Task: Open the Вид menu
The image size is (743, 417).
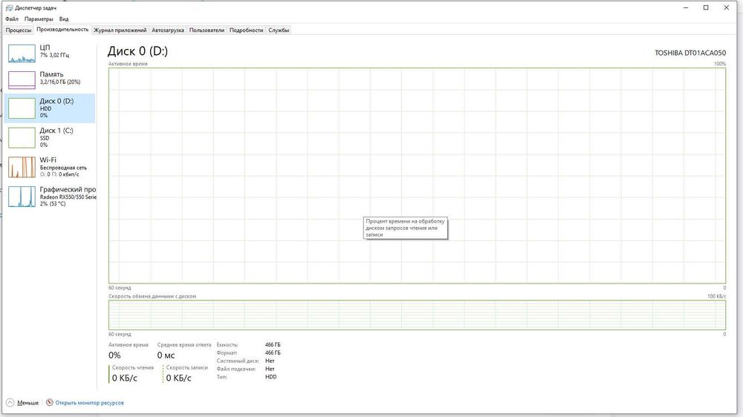Action: tap(64, 19)
